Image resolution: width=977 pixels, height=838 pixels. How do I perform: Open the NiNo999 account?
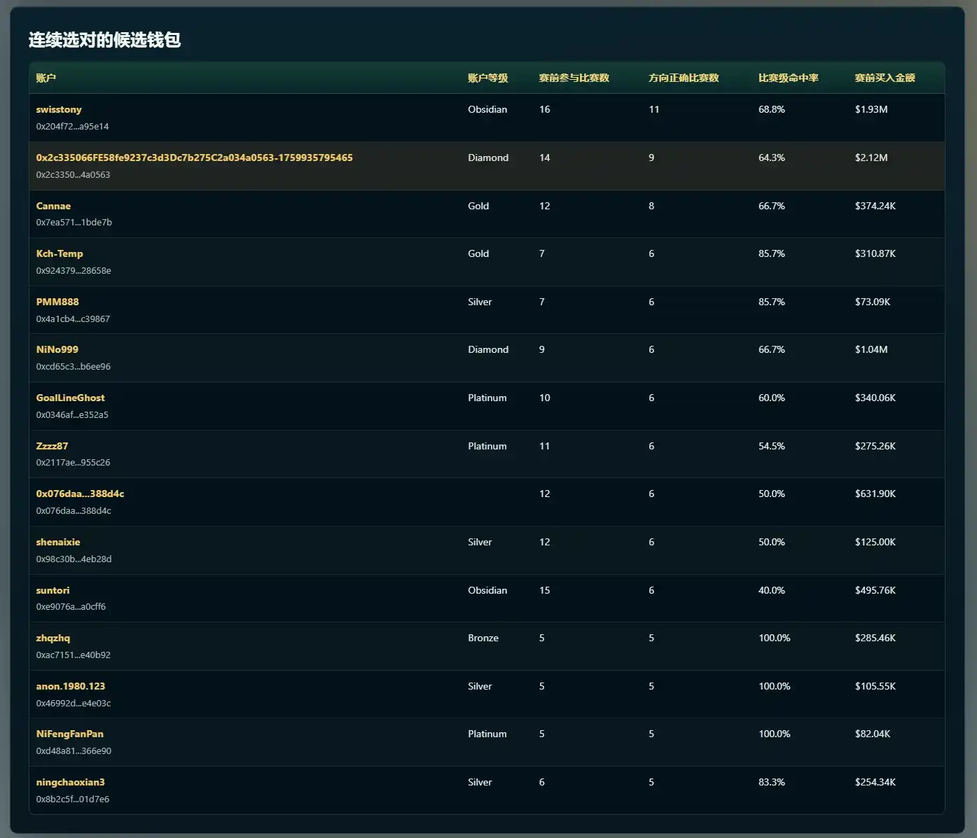57,349
